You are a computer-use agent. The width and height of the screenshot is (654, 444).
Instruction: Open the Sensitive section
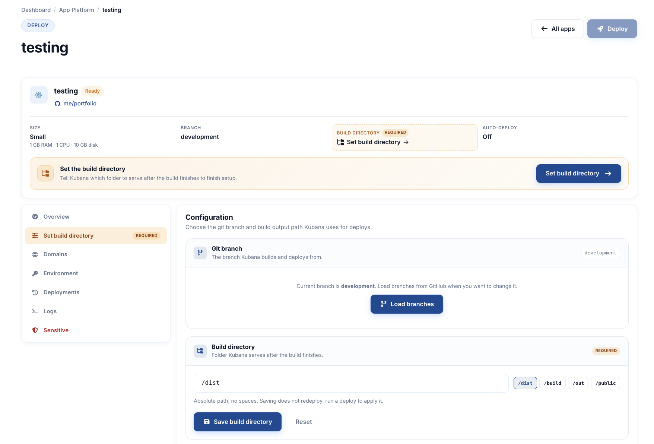point(96,330)
